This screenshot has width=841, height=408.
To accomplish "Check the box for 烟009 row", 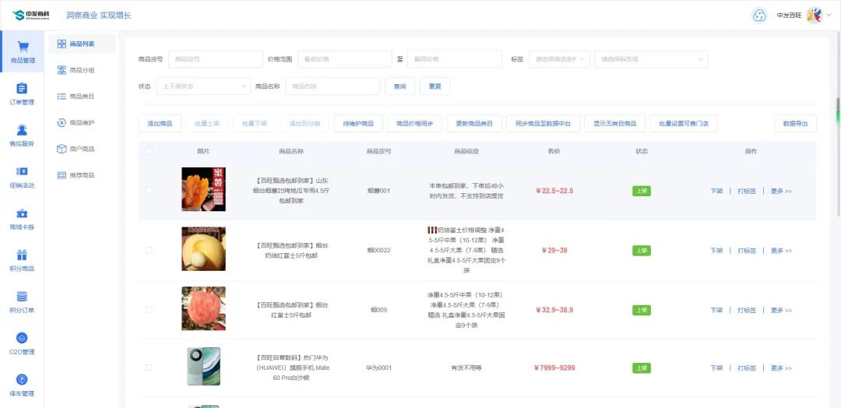I will 149,310.
